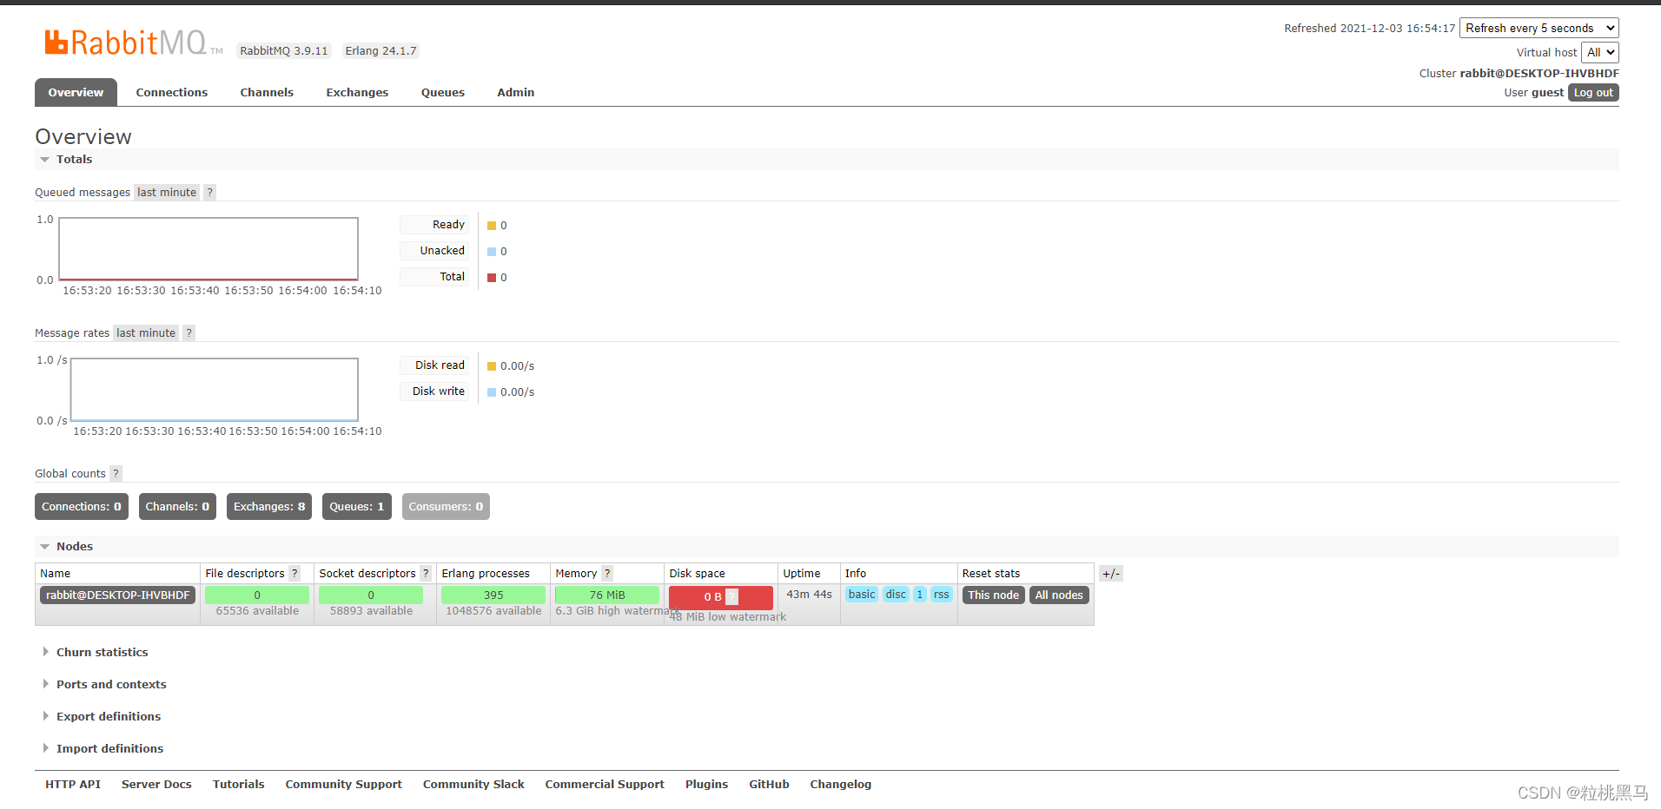The width and height of the screenshot is (1661, 809).
Task: Open help for Memory column
Action: point(607,574)
